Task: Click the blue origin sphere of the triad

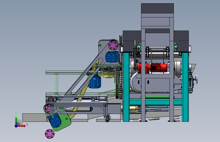Action: click(16, 126)
